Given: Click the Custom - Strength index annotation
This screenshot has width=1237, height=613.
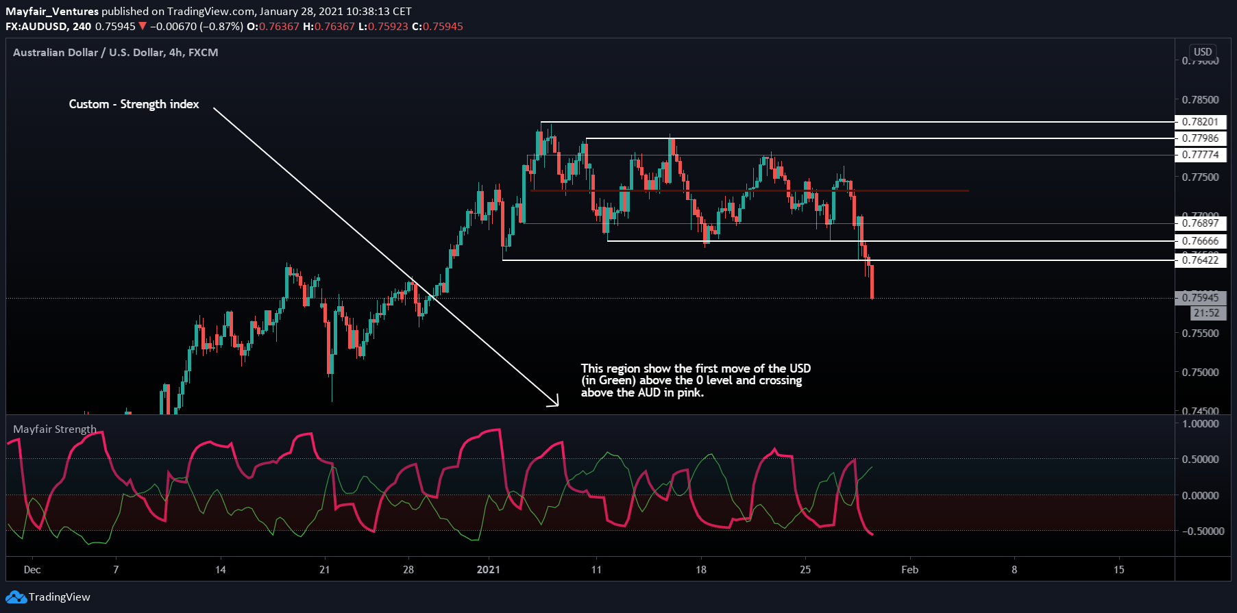Looking at the screenshot, I should (x=134, y=104).
